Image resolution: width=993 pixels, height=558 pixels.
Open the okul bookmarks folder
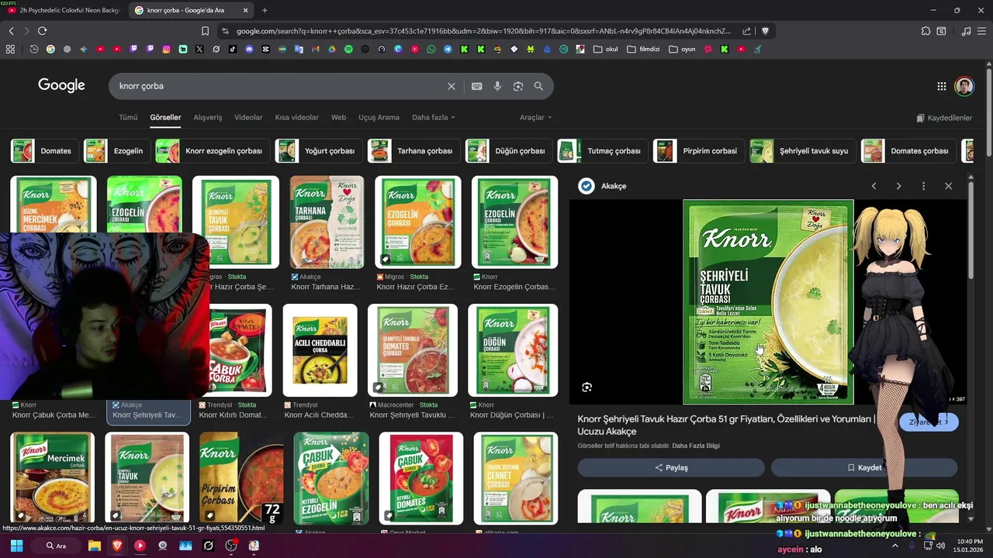point(606,49)
